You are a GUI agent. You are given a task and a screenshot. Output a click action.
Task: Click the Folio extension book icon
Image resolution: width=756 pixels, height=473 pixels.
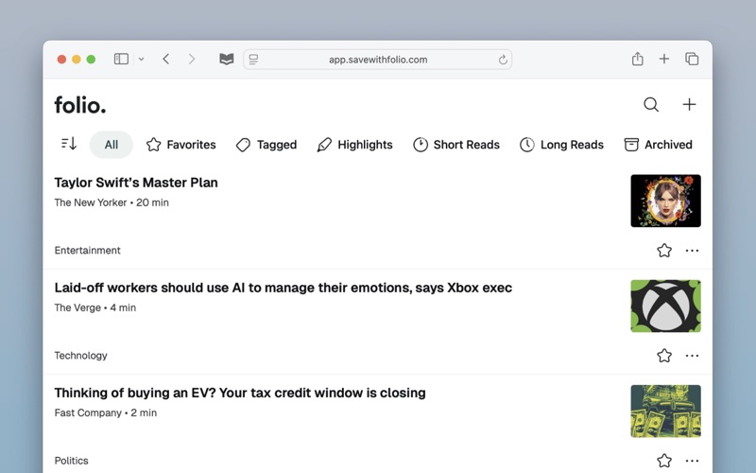[x=226, y=59]
